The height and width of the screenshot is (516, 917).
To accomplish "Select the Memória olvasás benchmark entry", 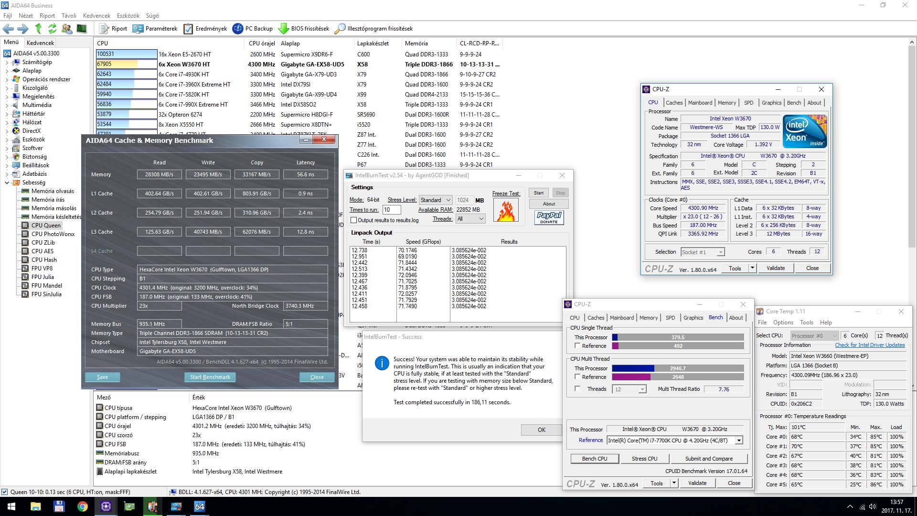I will tap(53, 191).
